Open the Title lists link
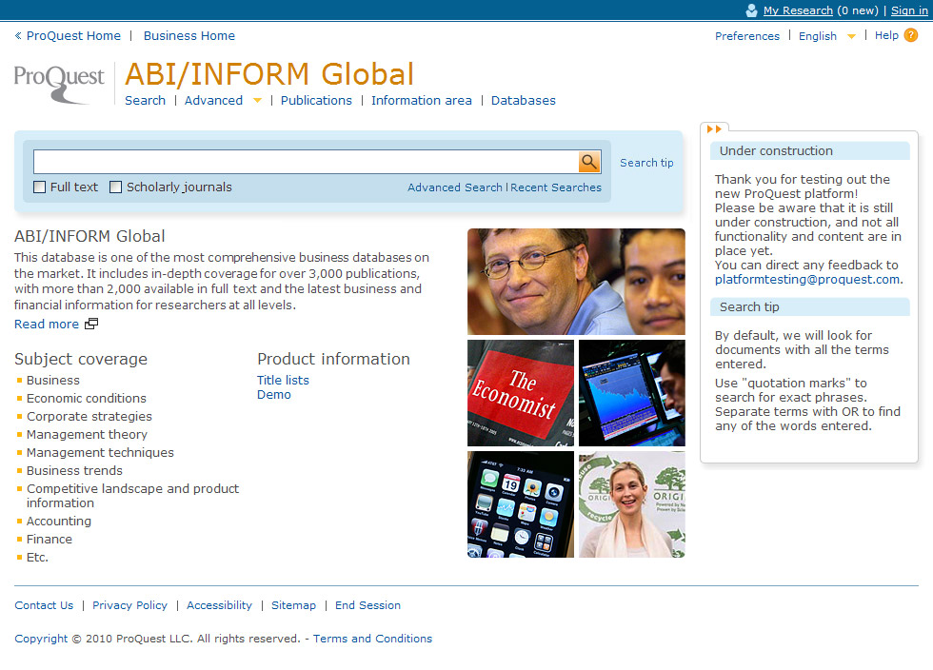Screen dimensions: 933x670 [x=284, y=381]
